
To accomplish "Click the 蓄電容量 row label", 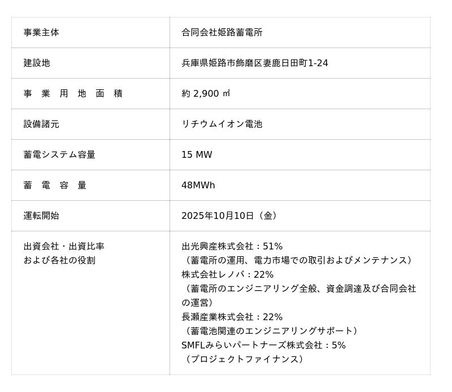I will coord(55,186).
